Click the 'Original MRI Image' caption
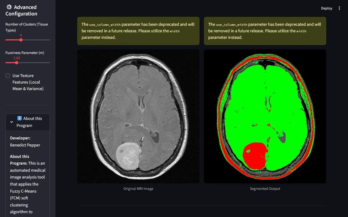Image resolution: width=348 pixels, height=217 pixels. pyautogui.click(x=138, y=189)
